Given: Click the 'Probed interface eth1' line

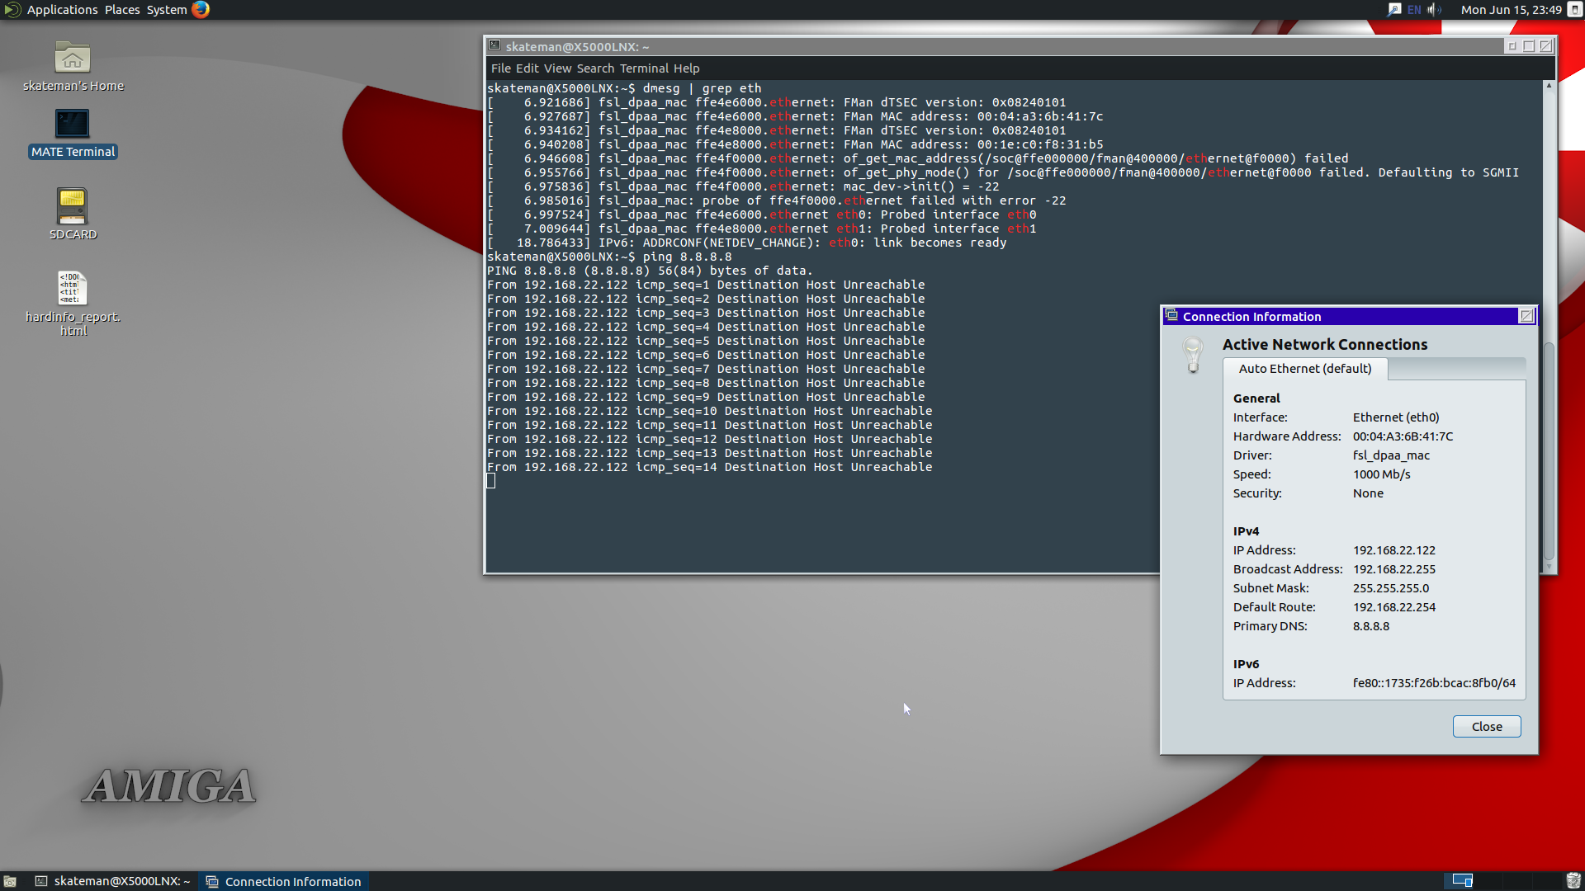Looking at the screenshot, I should click(762, 229).
